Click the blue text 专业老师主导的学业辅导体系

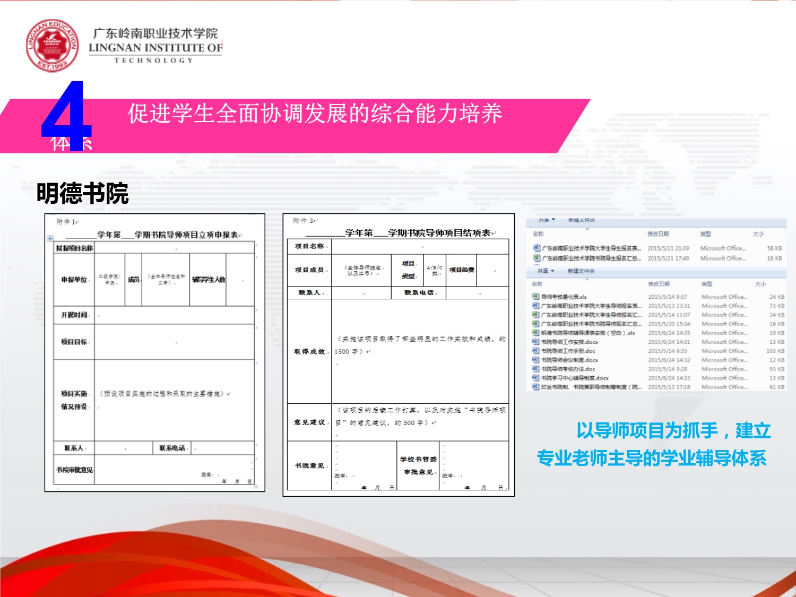[x=652, y=458]
